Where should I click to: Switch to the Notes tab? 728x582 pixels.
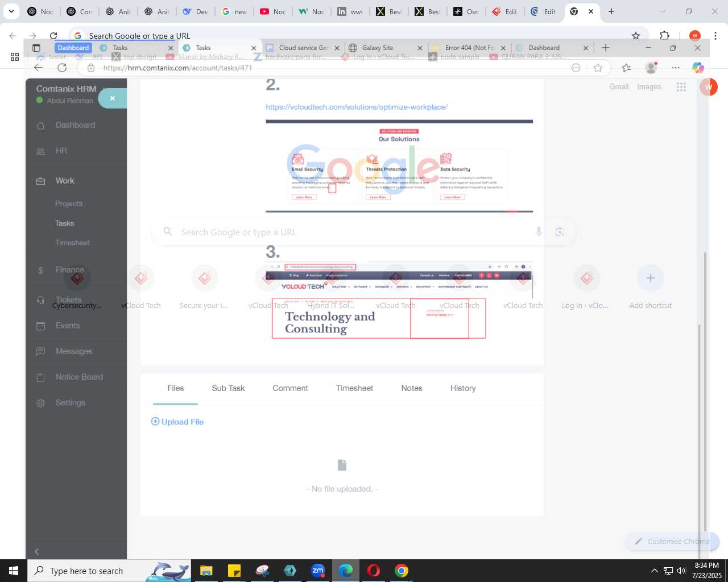412,388
